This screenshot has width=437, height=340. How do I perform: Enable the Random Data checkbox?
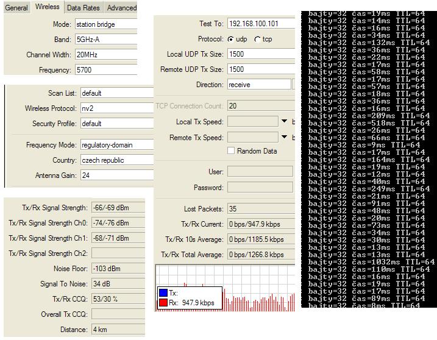pos(231,151)
